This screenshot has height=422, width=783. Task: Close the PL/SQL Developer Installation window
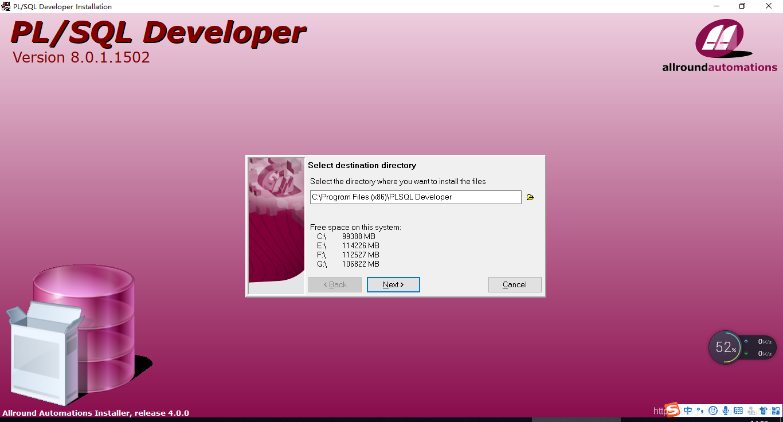point(769,6)
